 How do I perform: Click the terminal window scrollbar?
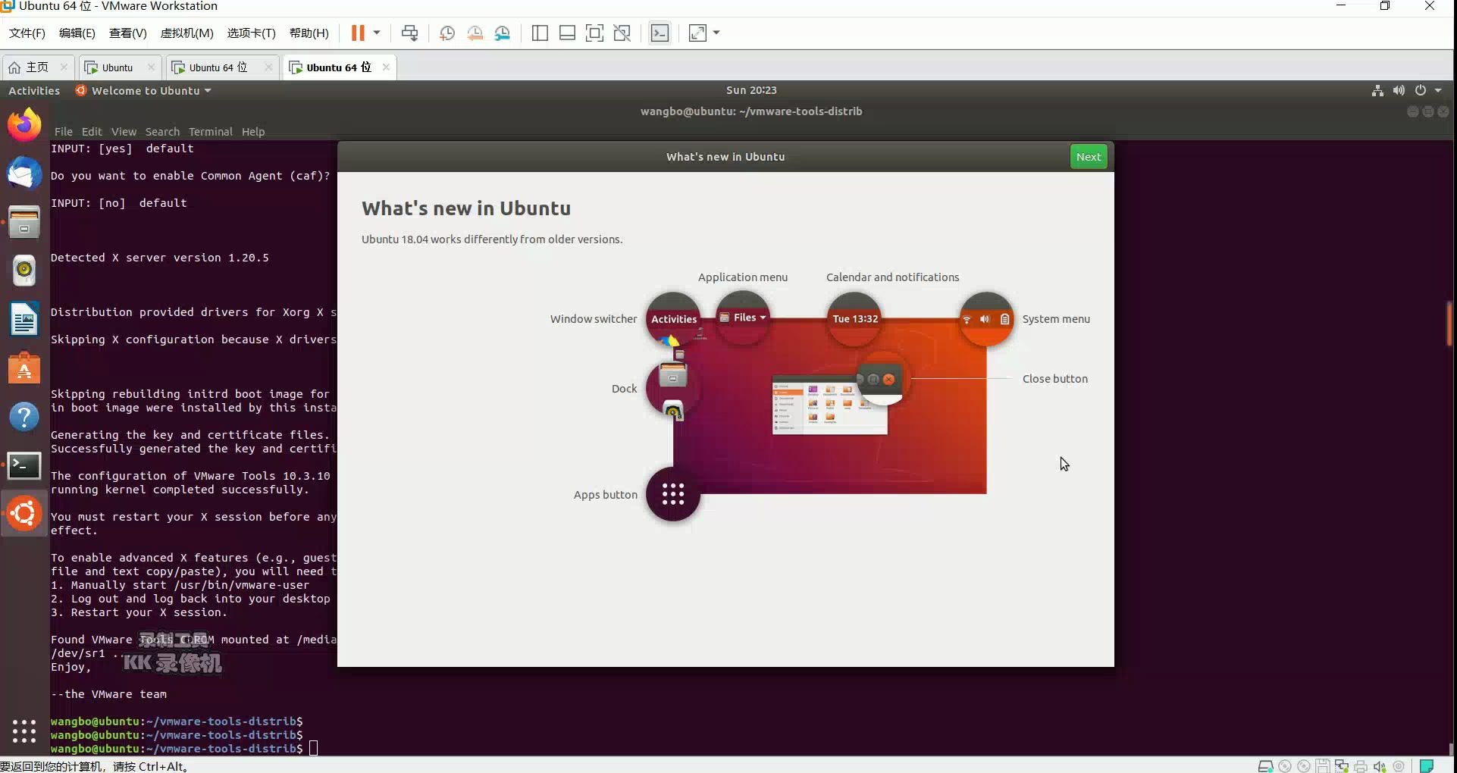(x=1449, y=324)
